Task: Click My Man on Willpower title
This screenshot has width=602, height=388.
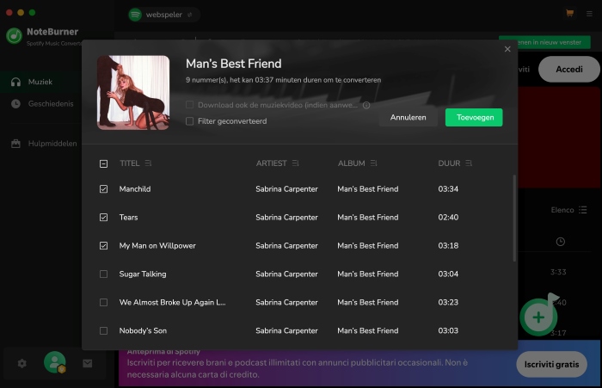Action: [157, 245]
